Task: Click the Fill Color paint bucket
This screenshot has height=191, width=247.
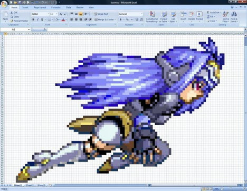Action: pyautogui.click(x=57, y=19)
